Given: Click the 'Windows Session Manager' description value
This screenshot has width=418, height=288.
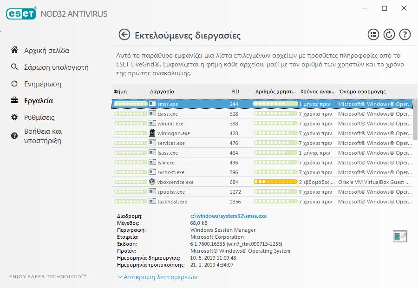Looking at the screenshot, I should point(223,230).
